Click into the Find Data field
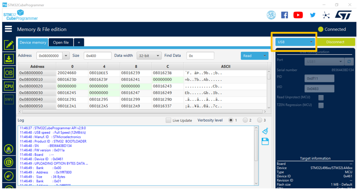 200,55
